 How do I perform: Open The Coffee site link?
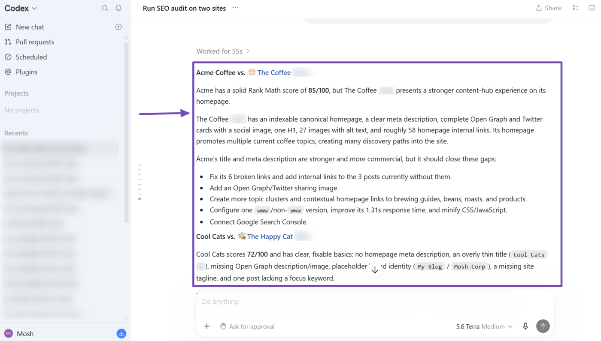(274, 72)
